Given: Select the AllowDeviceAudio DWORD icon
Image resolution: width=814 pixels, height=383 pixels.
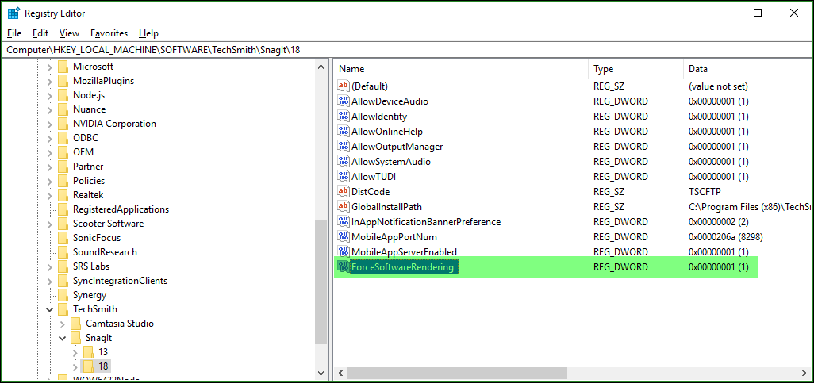Looking at the screenshot, I should point(344,101).
